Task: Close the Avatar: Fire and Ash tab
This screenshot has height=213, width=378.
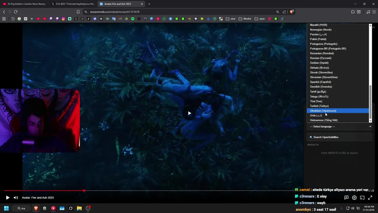Action: (x=142, y=4)
